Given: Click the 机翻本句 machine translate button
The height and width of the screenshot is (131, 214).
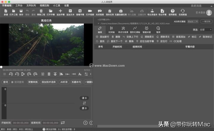Looking at the screenshot, I should point(76,82).
